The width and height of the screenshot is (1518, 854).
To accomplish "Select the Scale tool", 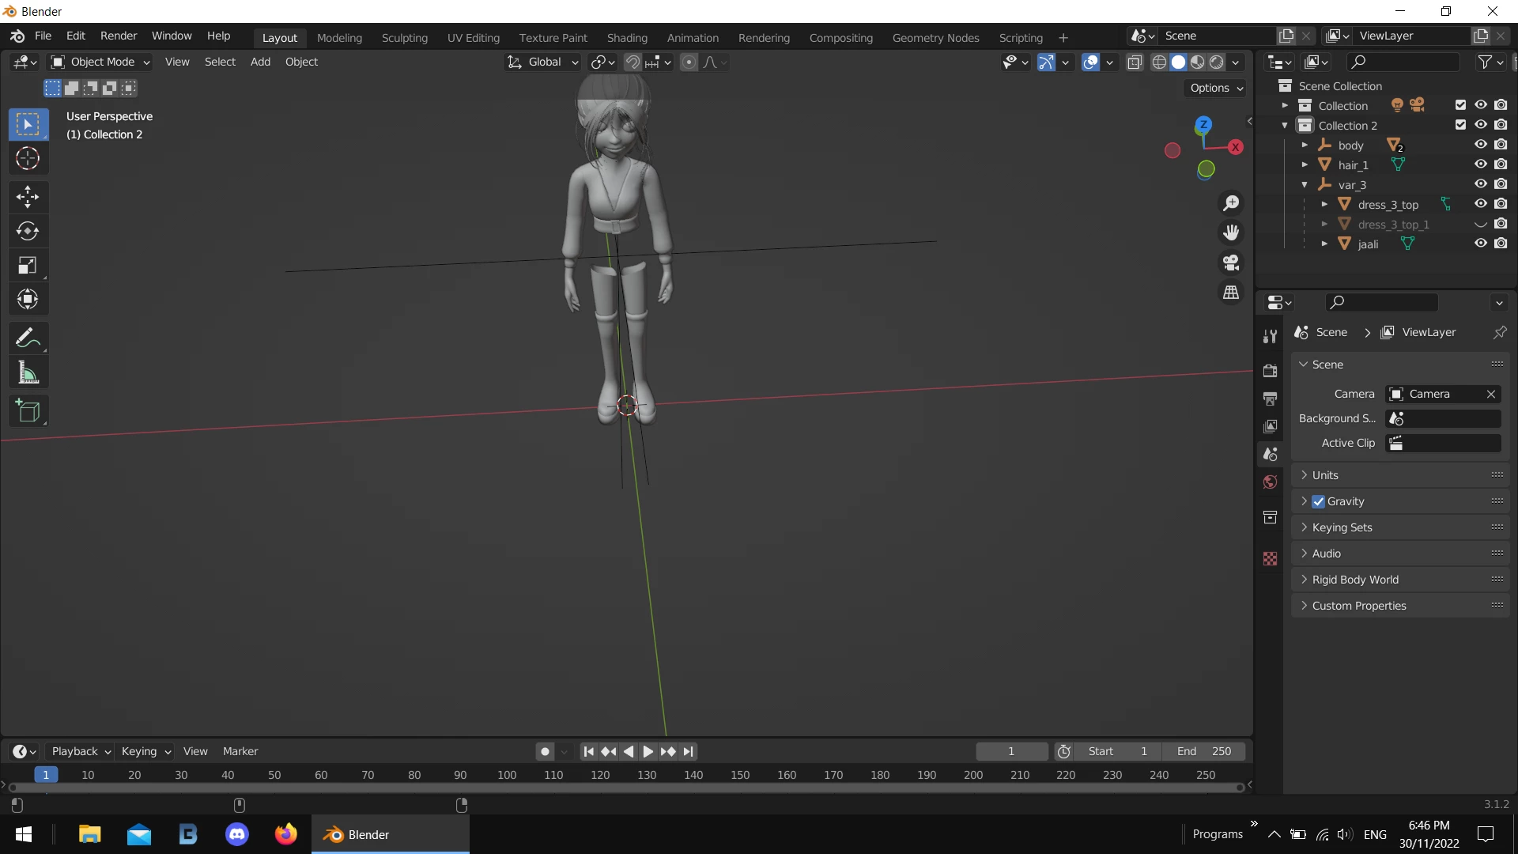I will [28, 265].
